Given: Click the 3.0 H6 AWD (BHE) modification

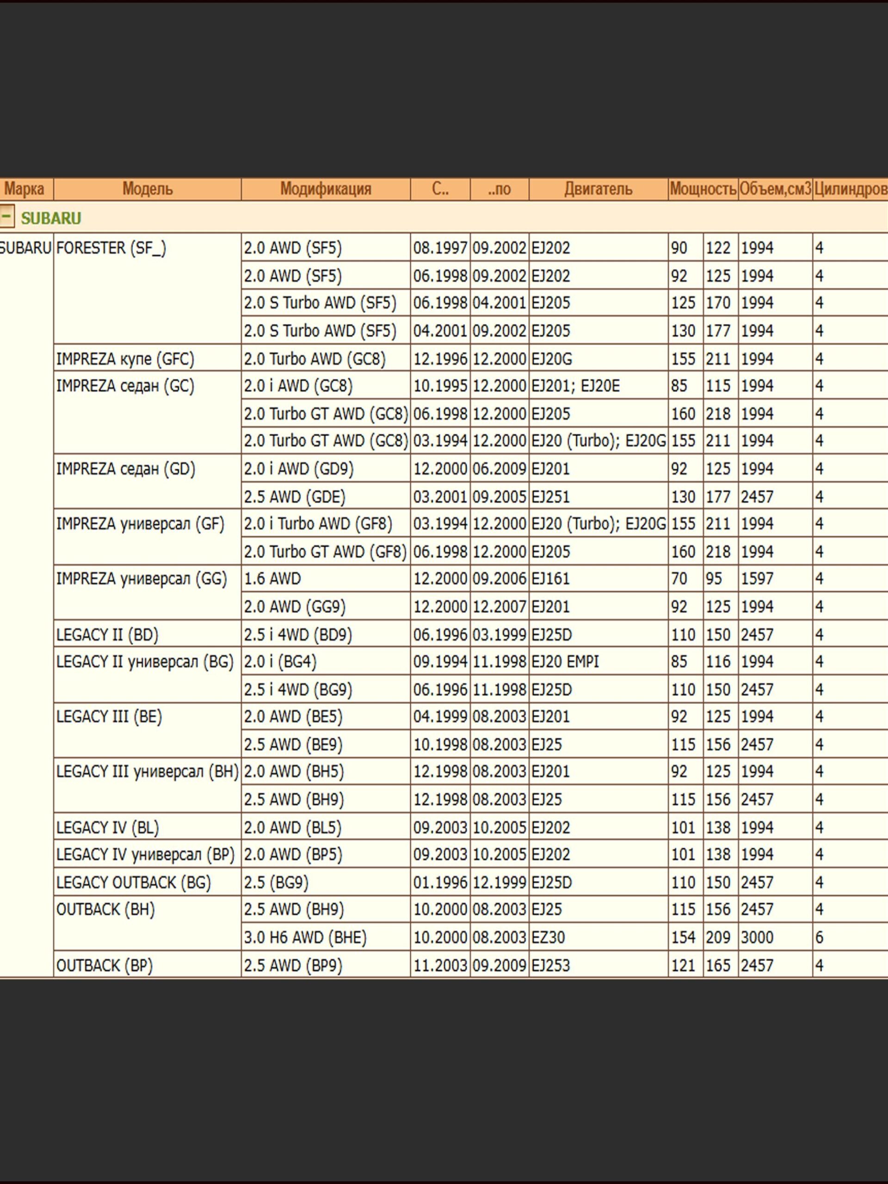Looking at the screenshot, I should (305, 937).
